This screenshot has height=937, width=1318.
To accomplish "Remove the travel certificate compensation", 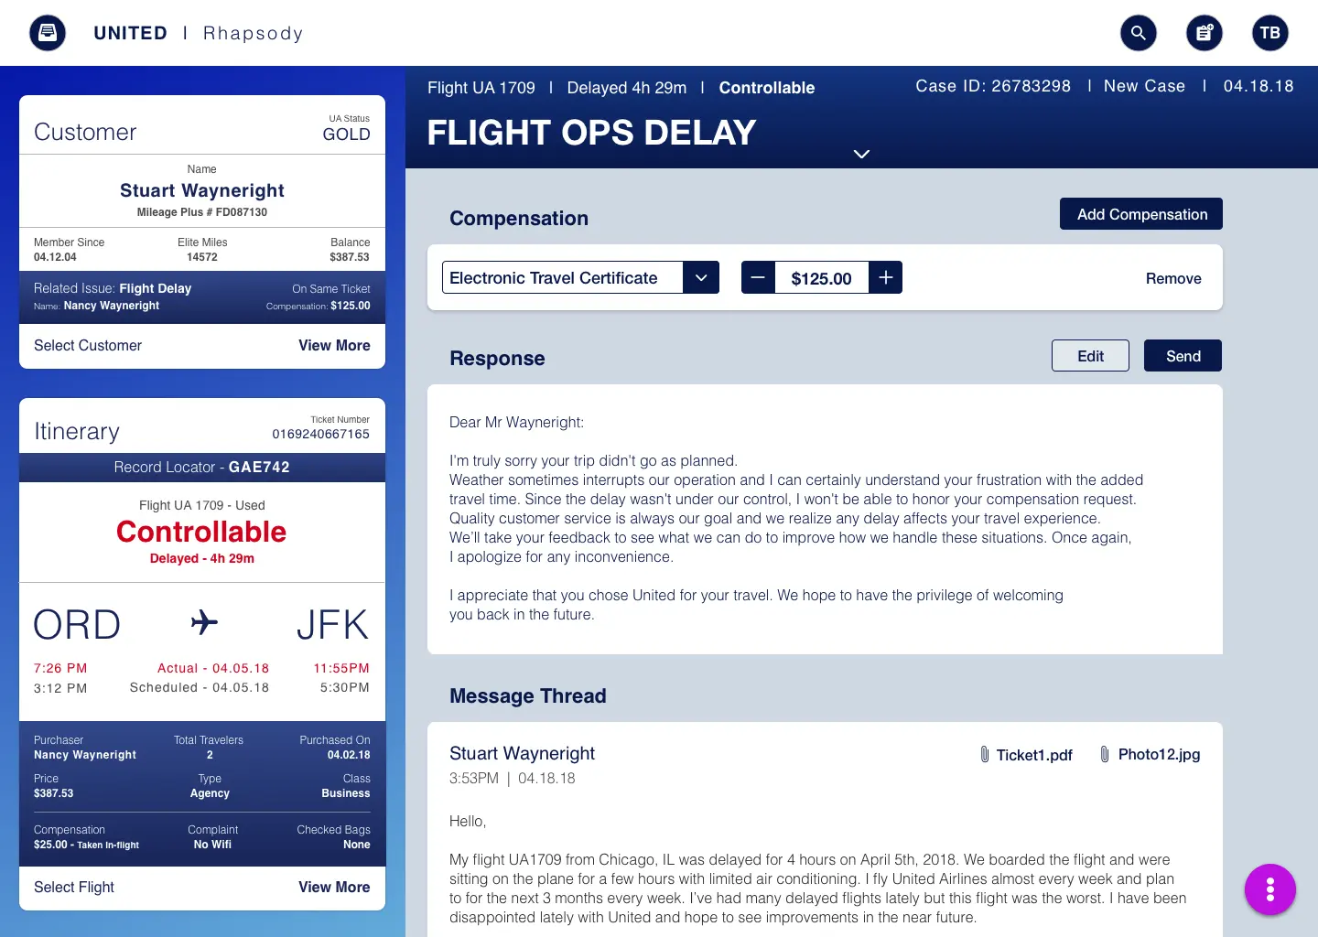I will (1173, 278).
